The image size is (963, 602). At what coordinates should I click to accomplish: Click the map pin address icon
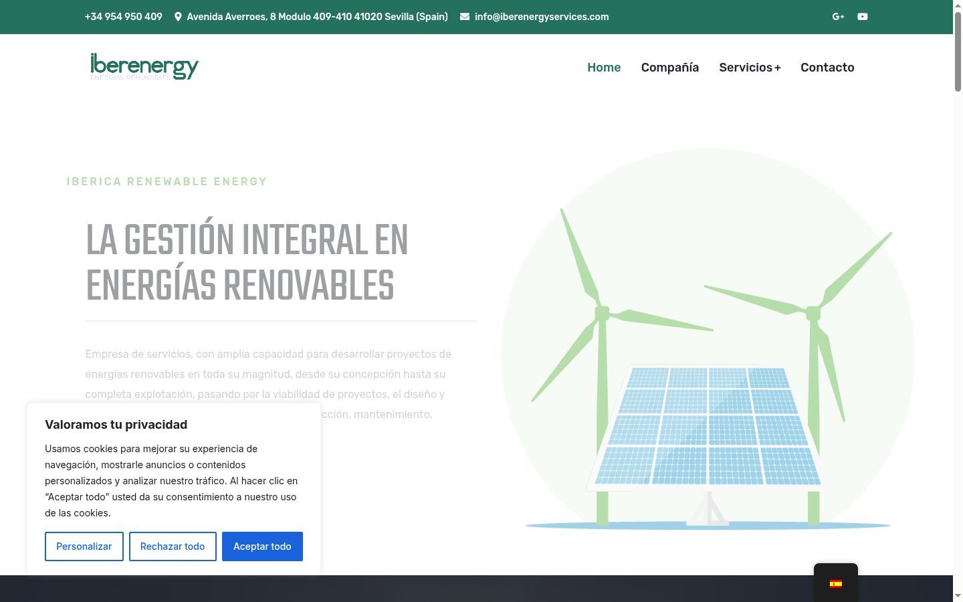click(x=178, y=17)
